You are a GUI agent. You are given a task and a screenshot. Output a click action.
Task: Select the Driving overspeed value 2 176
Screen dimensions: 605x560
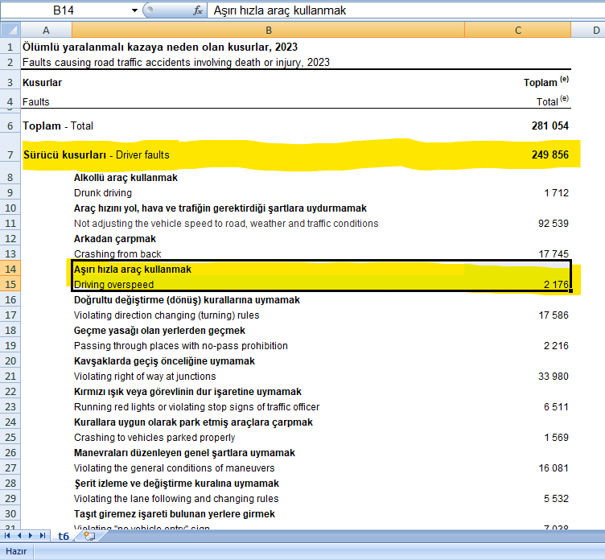pos(556,285)
